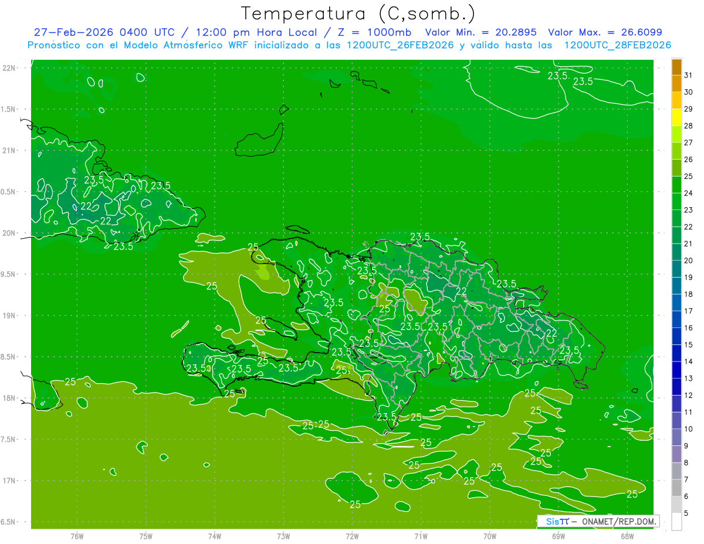Screen dimensions: 704x544
Task: Select the end validity time "1200UTC_28FEB2026"
Action: coord(618,45)
